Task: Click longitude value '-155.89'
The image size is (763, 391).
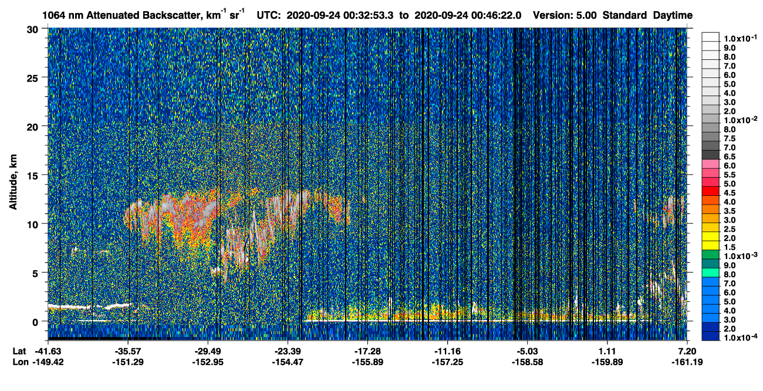Action: [x=367, y=362]
